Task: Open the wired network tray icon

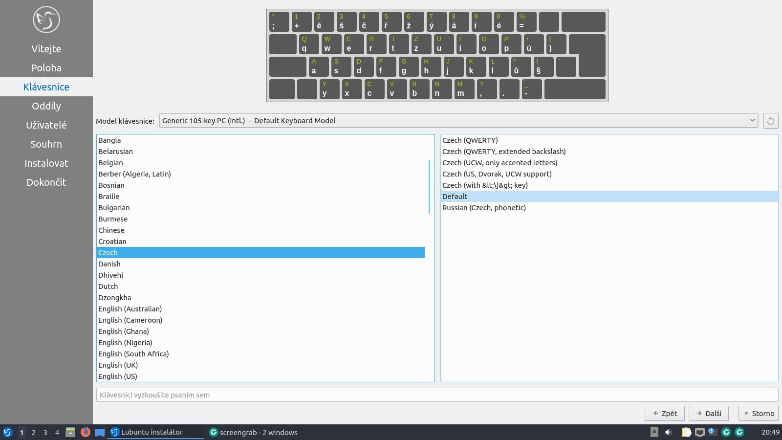Action: click(x=700, y=432)
